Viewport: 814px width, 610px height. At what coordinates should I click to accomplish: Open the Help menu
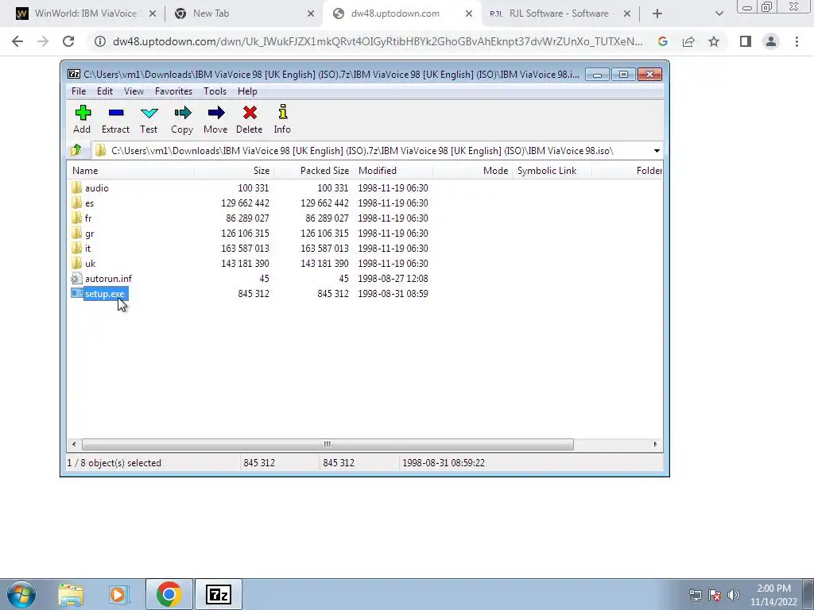tap(248, 91)
